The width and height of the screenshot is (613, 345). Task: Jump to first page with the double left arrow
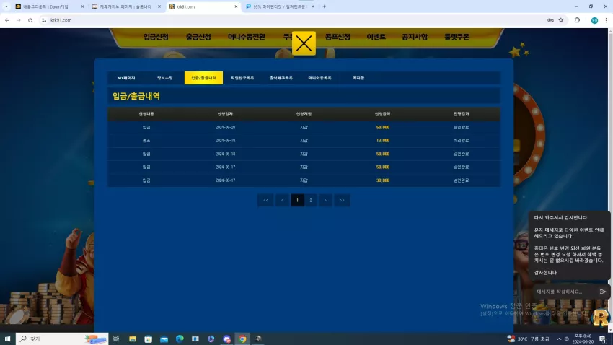point(266,200)
